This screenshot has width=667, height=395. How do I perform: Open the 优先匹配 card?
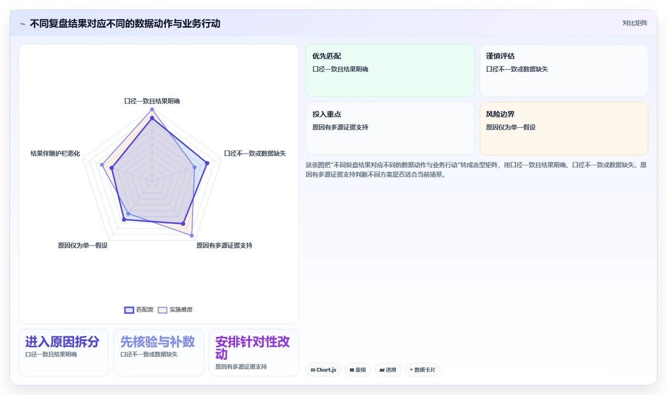point(390,71)
